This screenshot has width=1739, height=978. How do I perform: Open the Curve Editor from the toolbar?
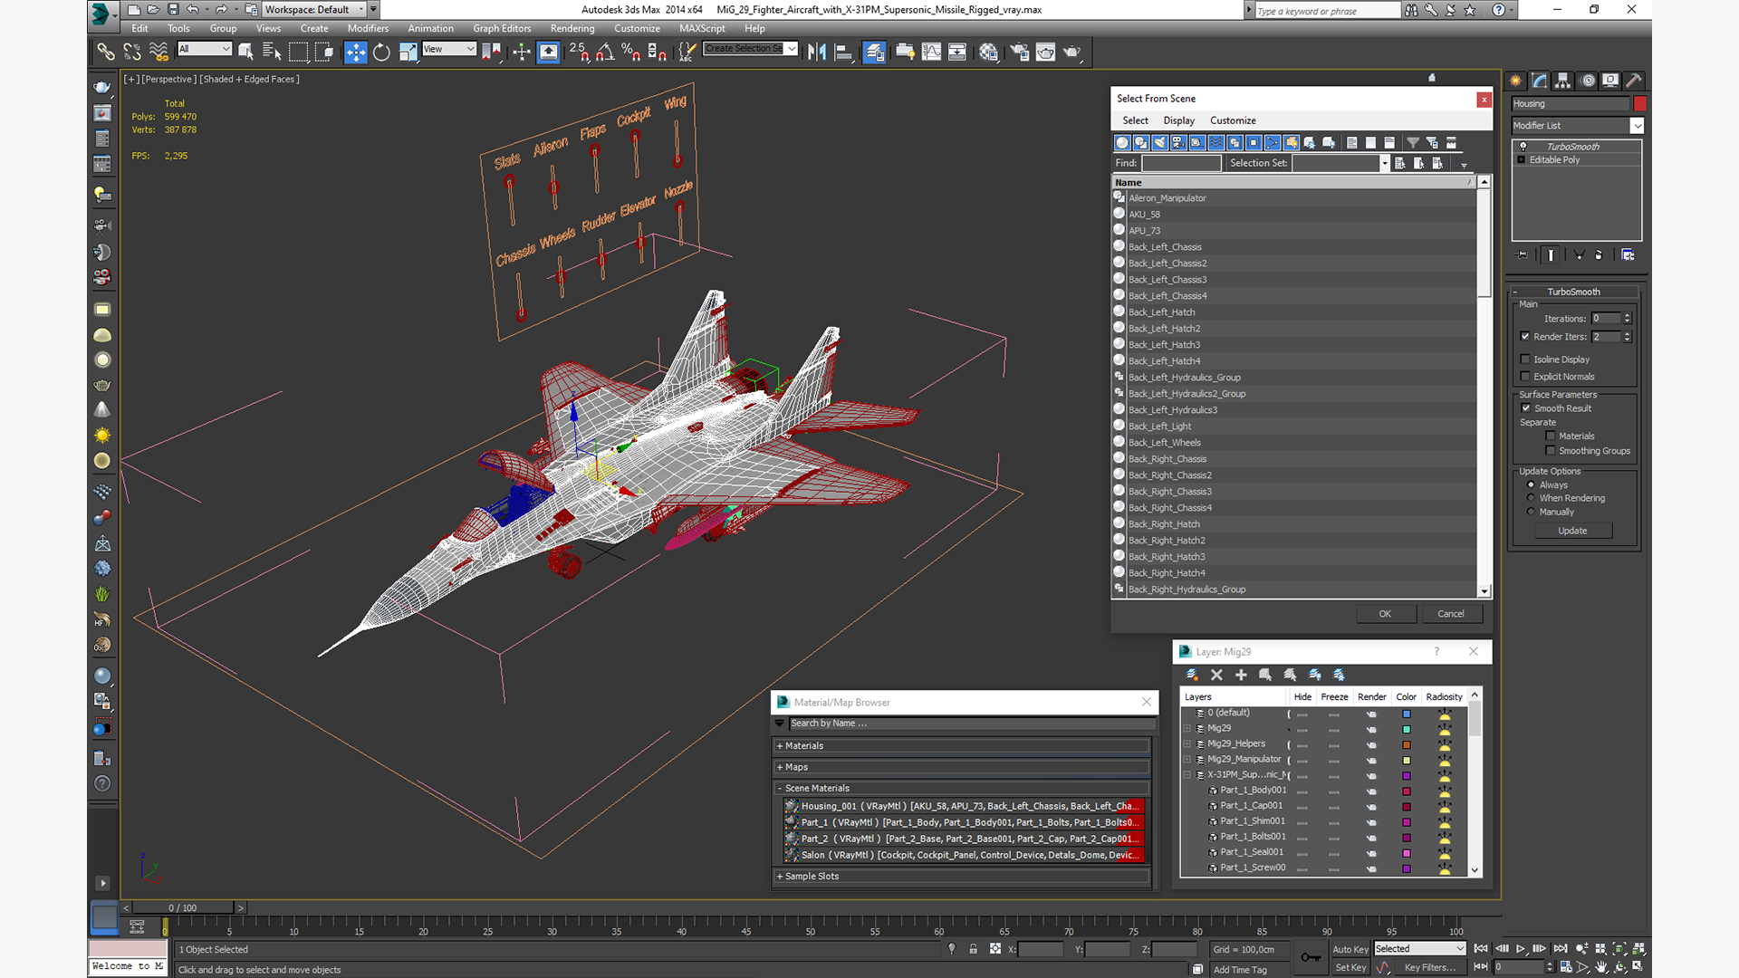coord(931,52)
